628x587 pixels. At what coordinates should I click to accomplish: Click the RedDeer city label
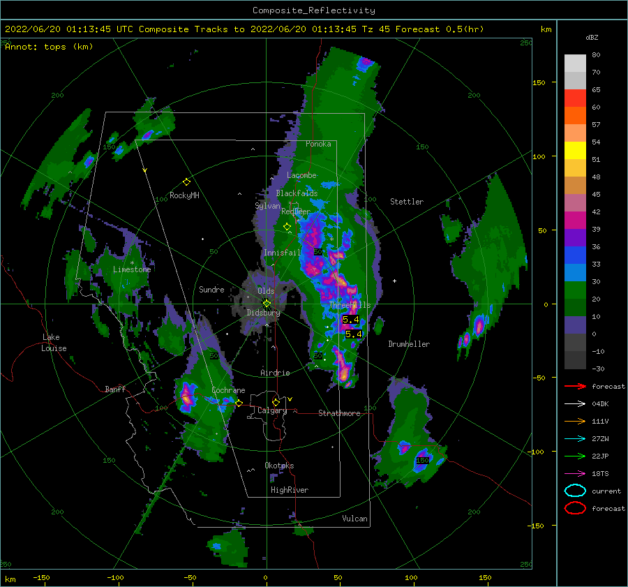[x=296, y=211]
